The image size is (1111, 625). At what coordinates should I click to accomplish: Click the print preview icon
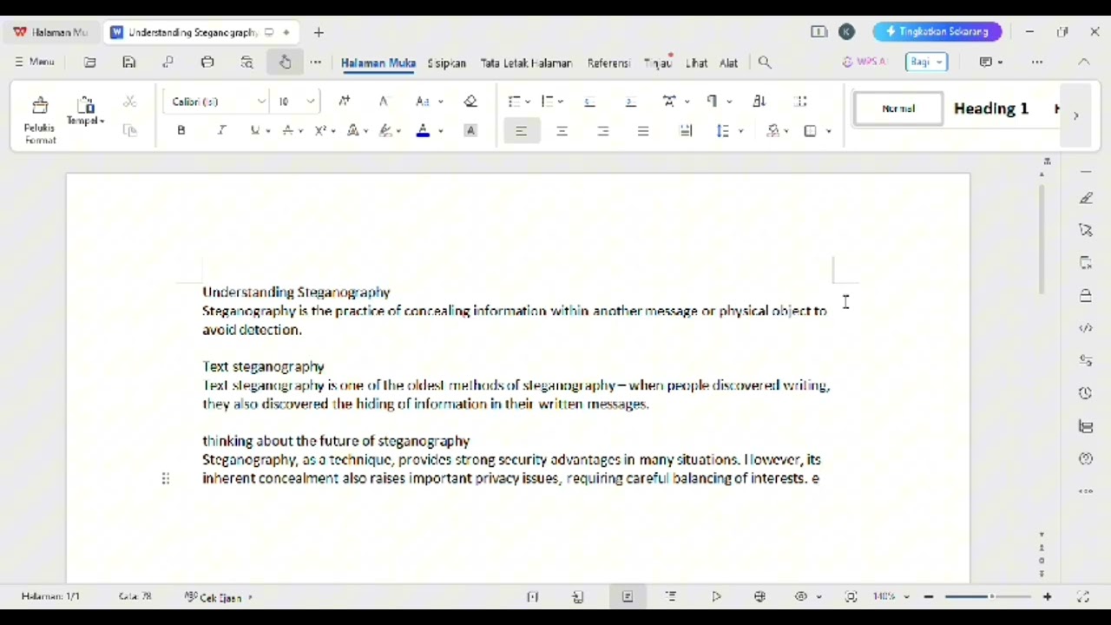pos(247,62)
